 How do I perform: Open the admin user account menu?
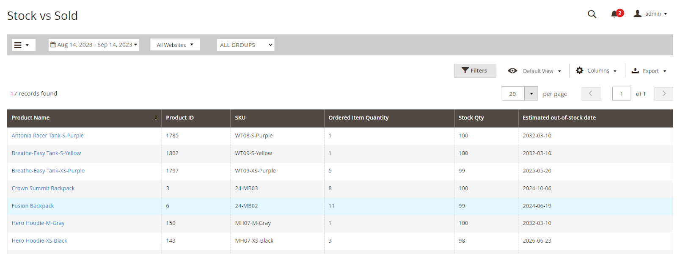[x=650, y=14]
